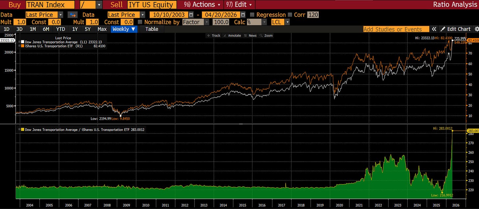
Task: Open the News overlay tool
Action: pyautogui.click(x=250, y=35)
